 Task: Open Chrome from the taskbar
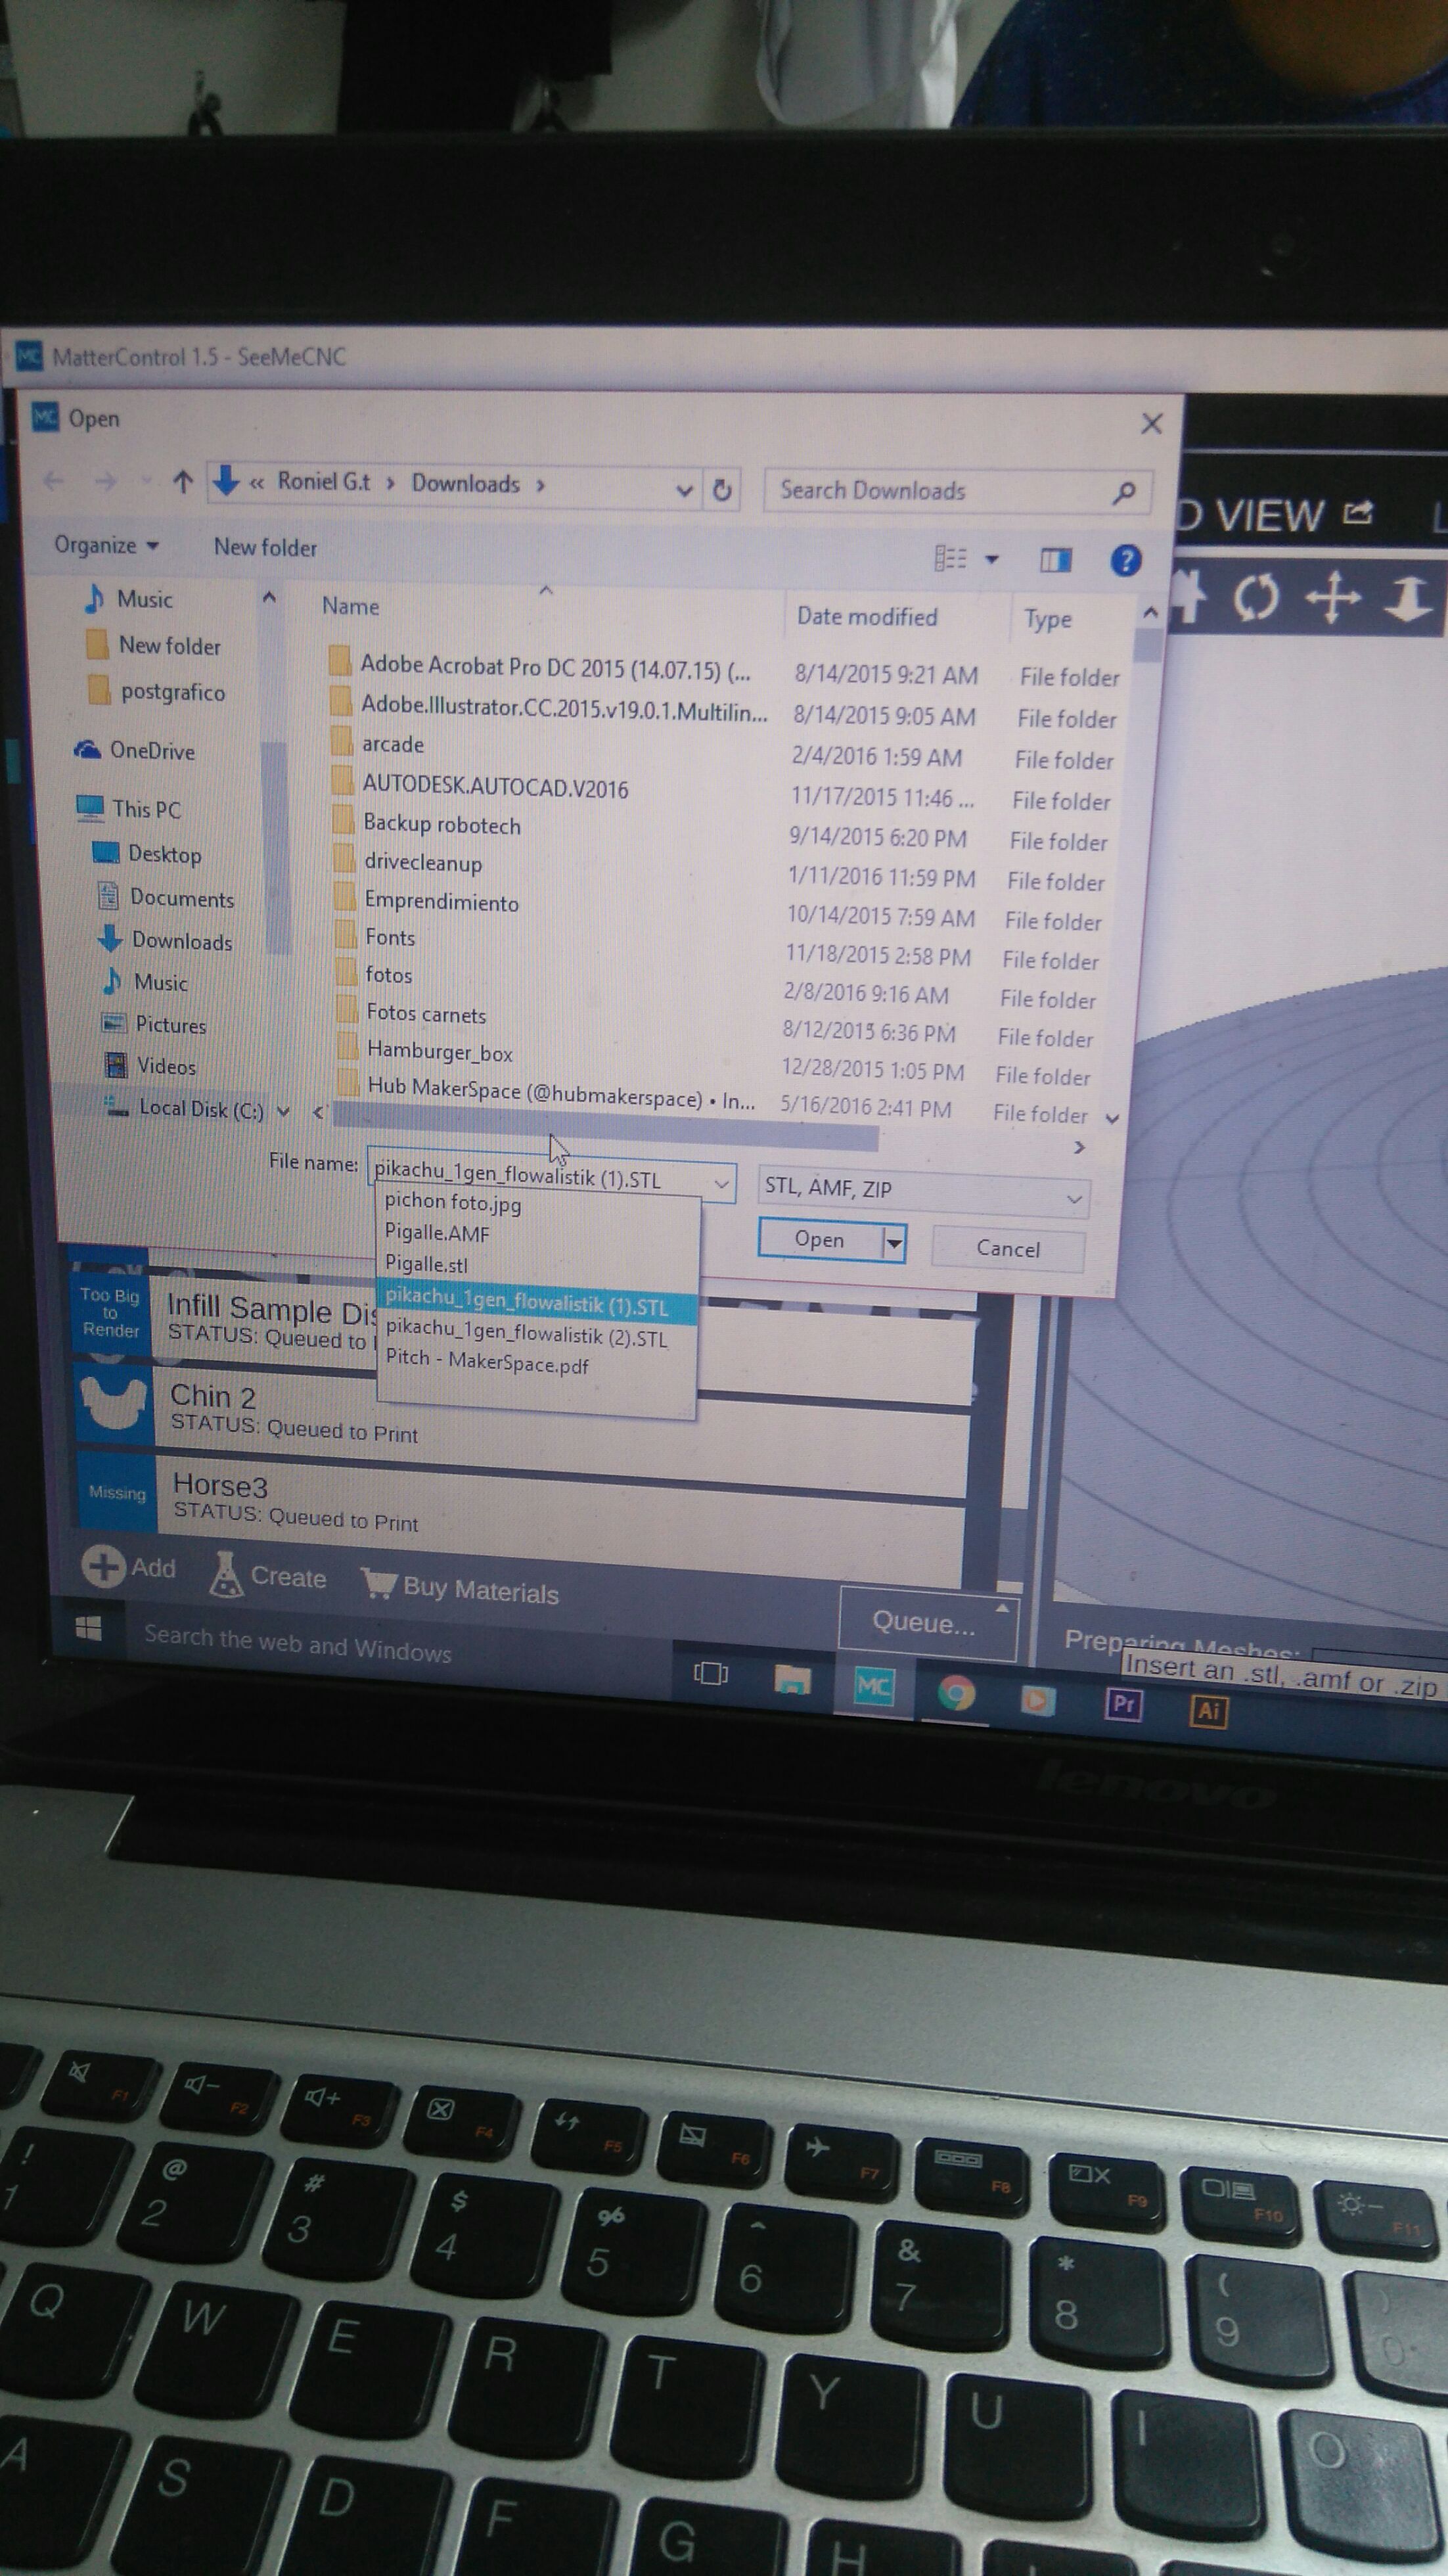pyautogui.click(x=956, y=1692)
